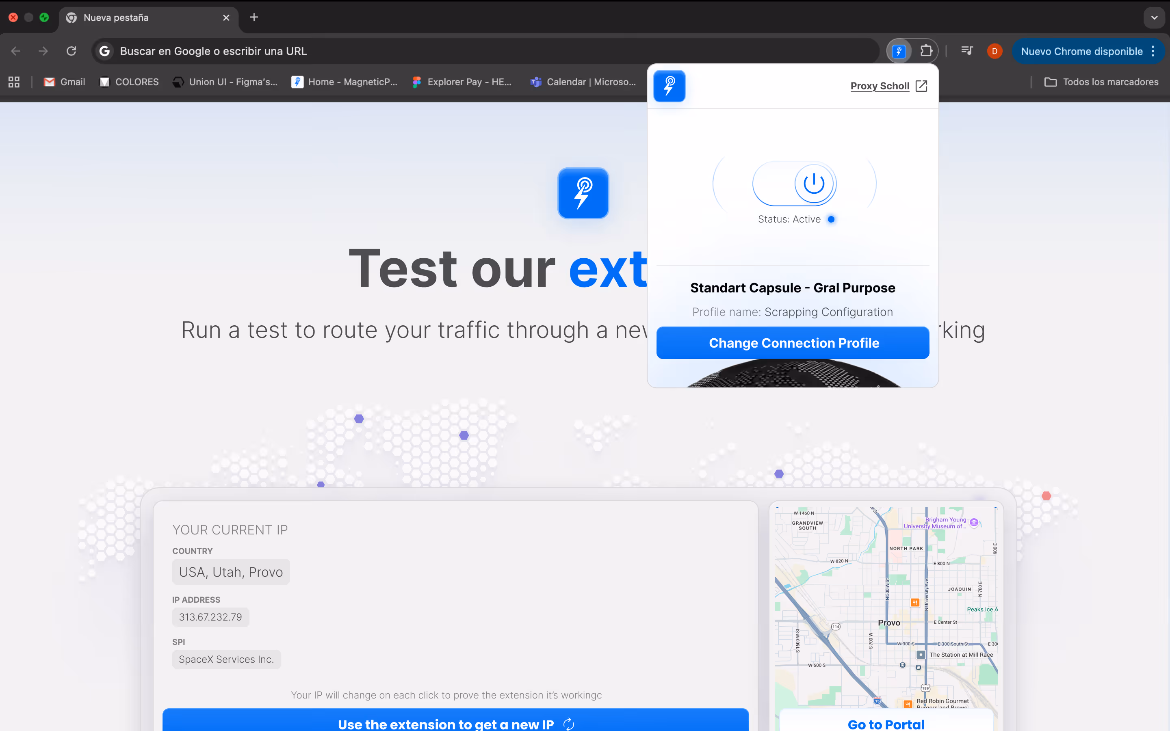Click the YOUR CURRENT IP heading

tap(230, 530)
